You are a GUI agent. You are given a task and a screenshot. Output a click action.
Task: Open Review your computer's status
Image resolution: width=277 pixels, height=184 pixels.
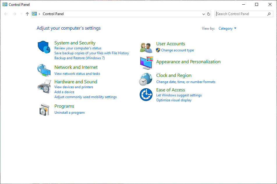(78, 48)
